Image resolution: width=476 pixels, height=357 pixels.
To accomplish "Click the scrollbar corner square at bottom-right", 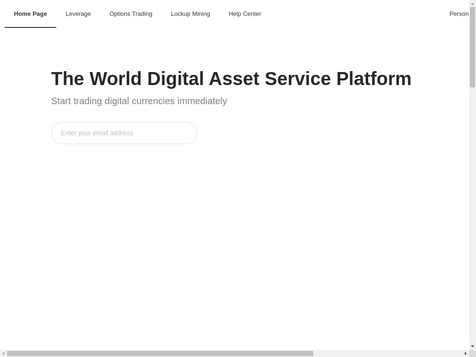I will [472, 353].
